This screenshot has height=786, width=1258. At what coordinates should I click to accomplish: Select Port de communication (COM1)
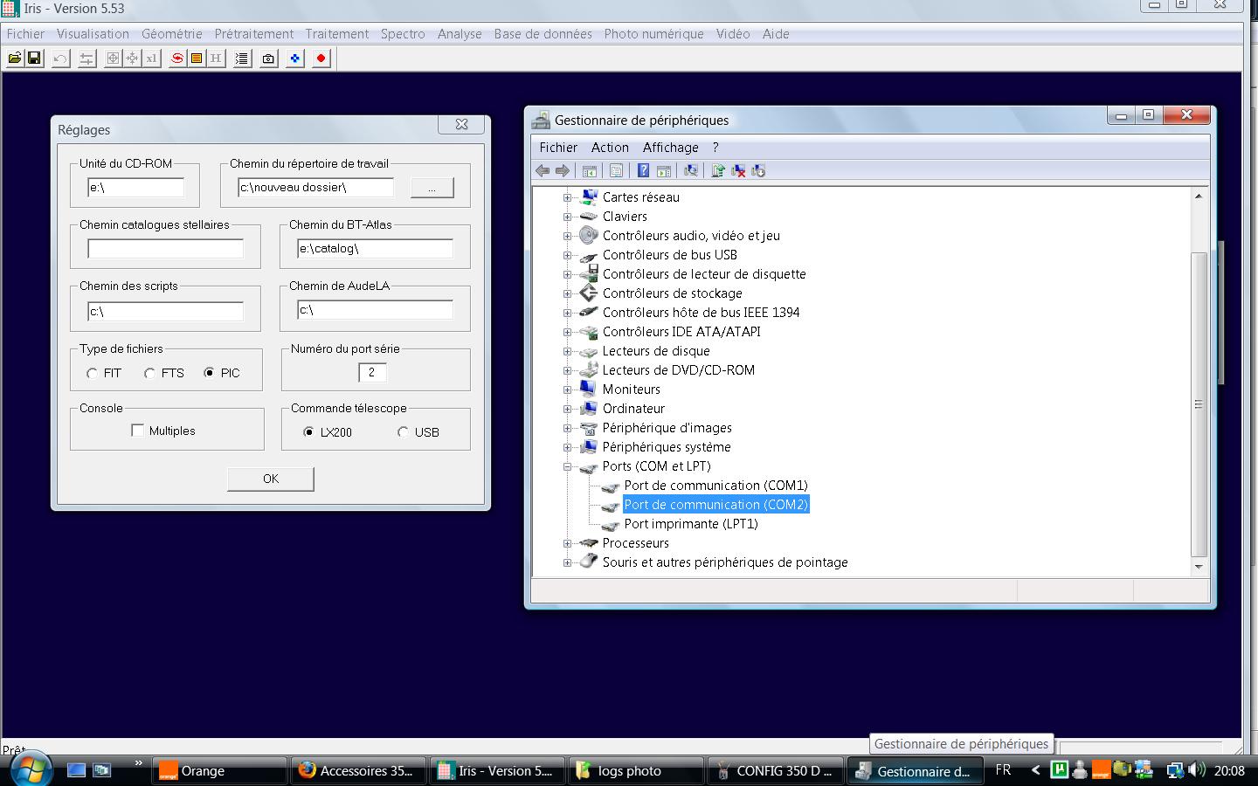coord(715,486)
